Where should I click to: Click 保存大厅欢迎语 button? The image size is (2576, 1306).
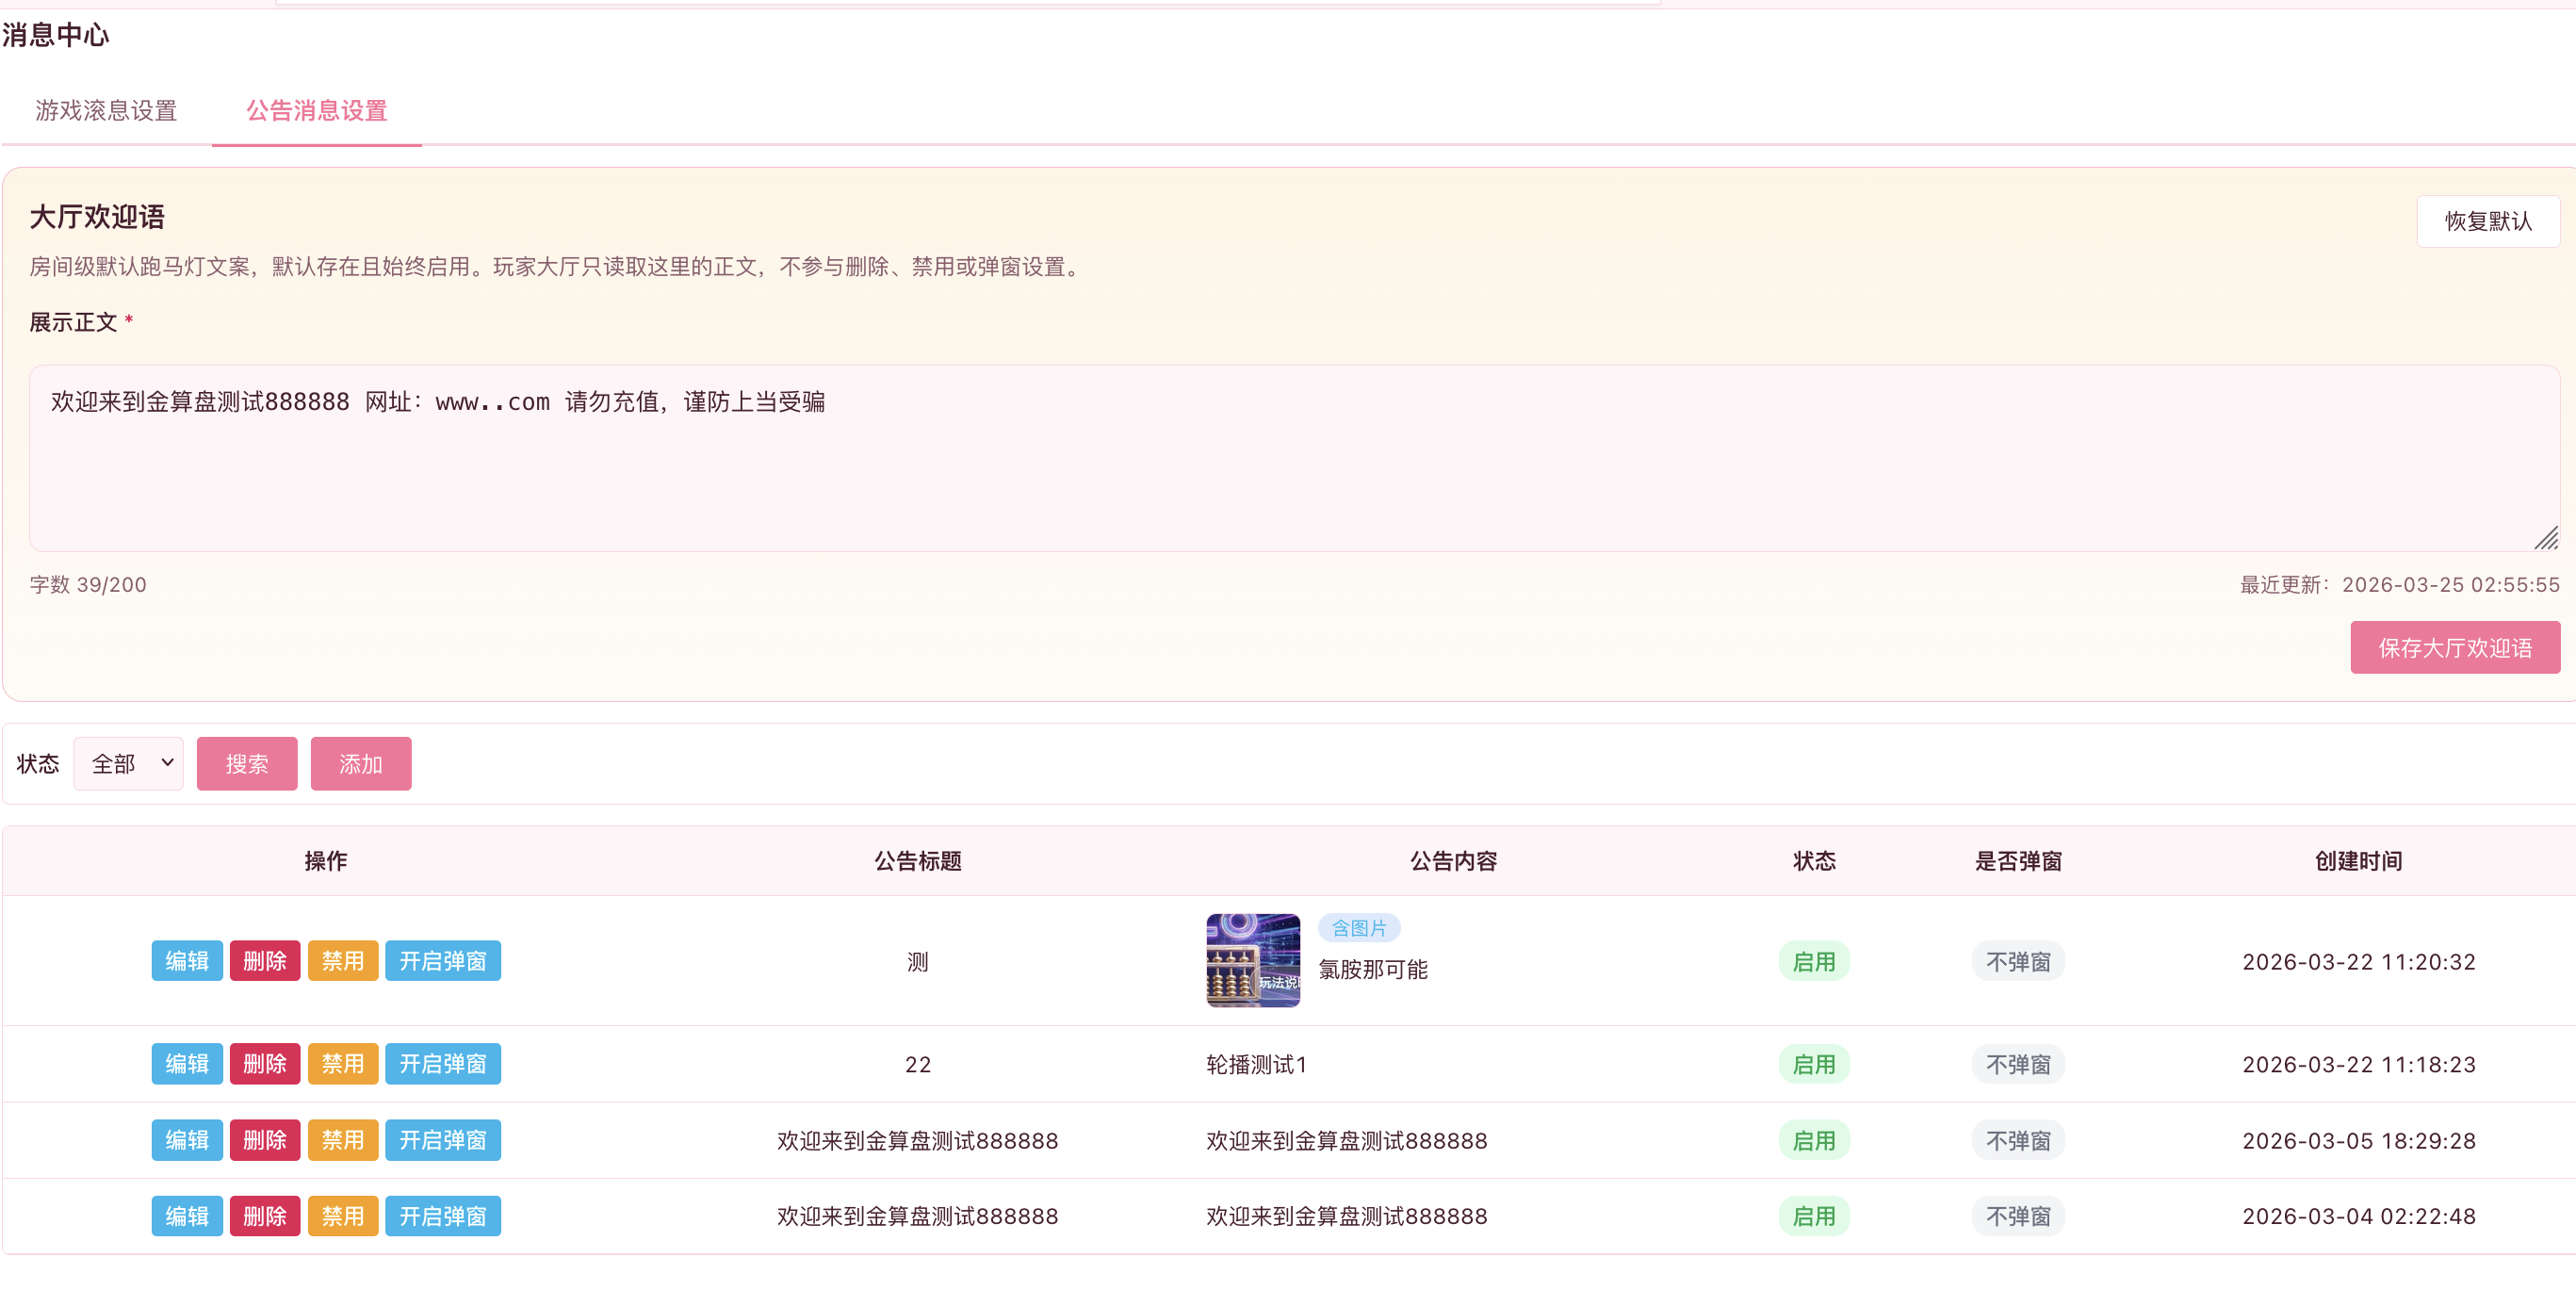click(x=2455, y=647)
